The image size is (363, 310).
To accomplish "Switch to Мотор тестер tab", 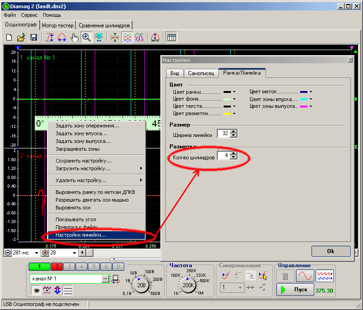I will (x=58, y=25).
